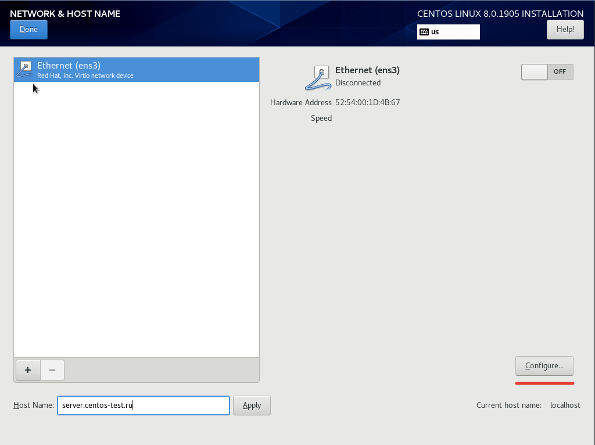Click the keyboard layout icon
595x445 pixels.
pos(424,32)
